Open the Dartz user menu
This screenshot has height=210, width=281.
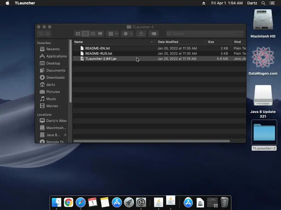pyautogui.click(x=252, y=3)
